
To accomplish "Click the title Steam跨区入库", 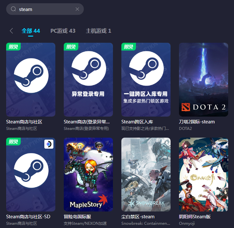I will point(137,122).
